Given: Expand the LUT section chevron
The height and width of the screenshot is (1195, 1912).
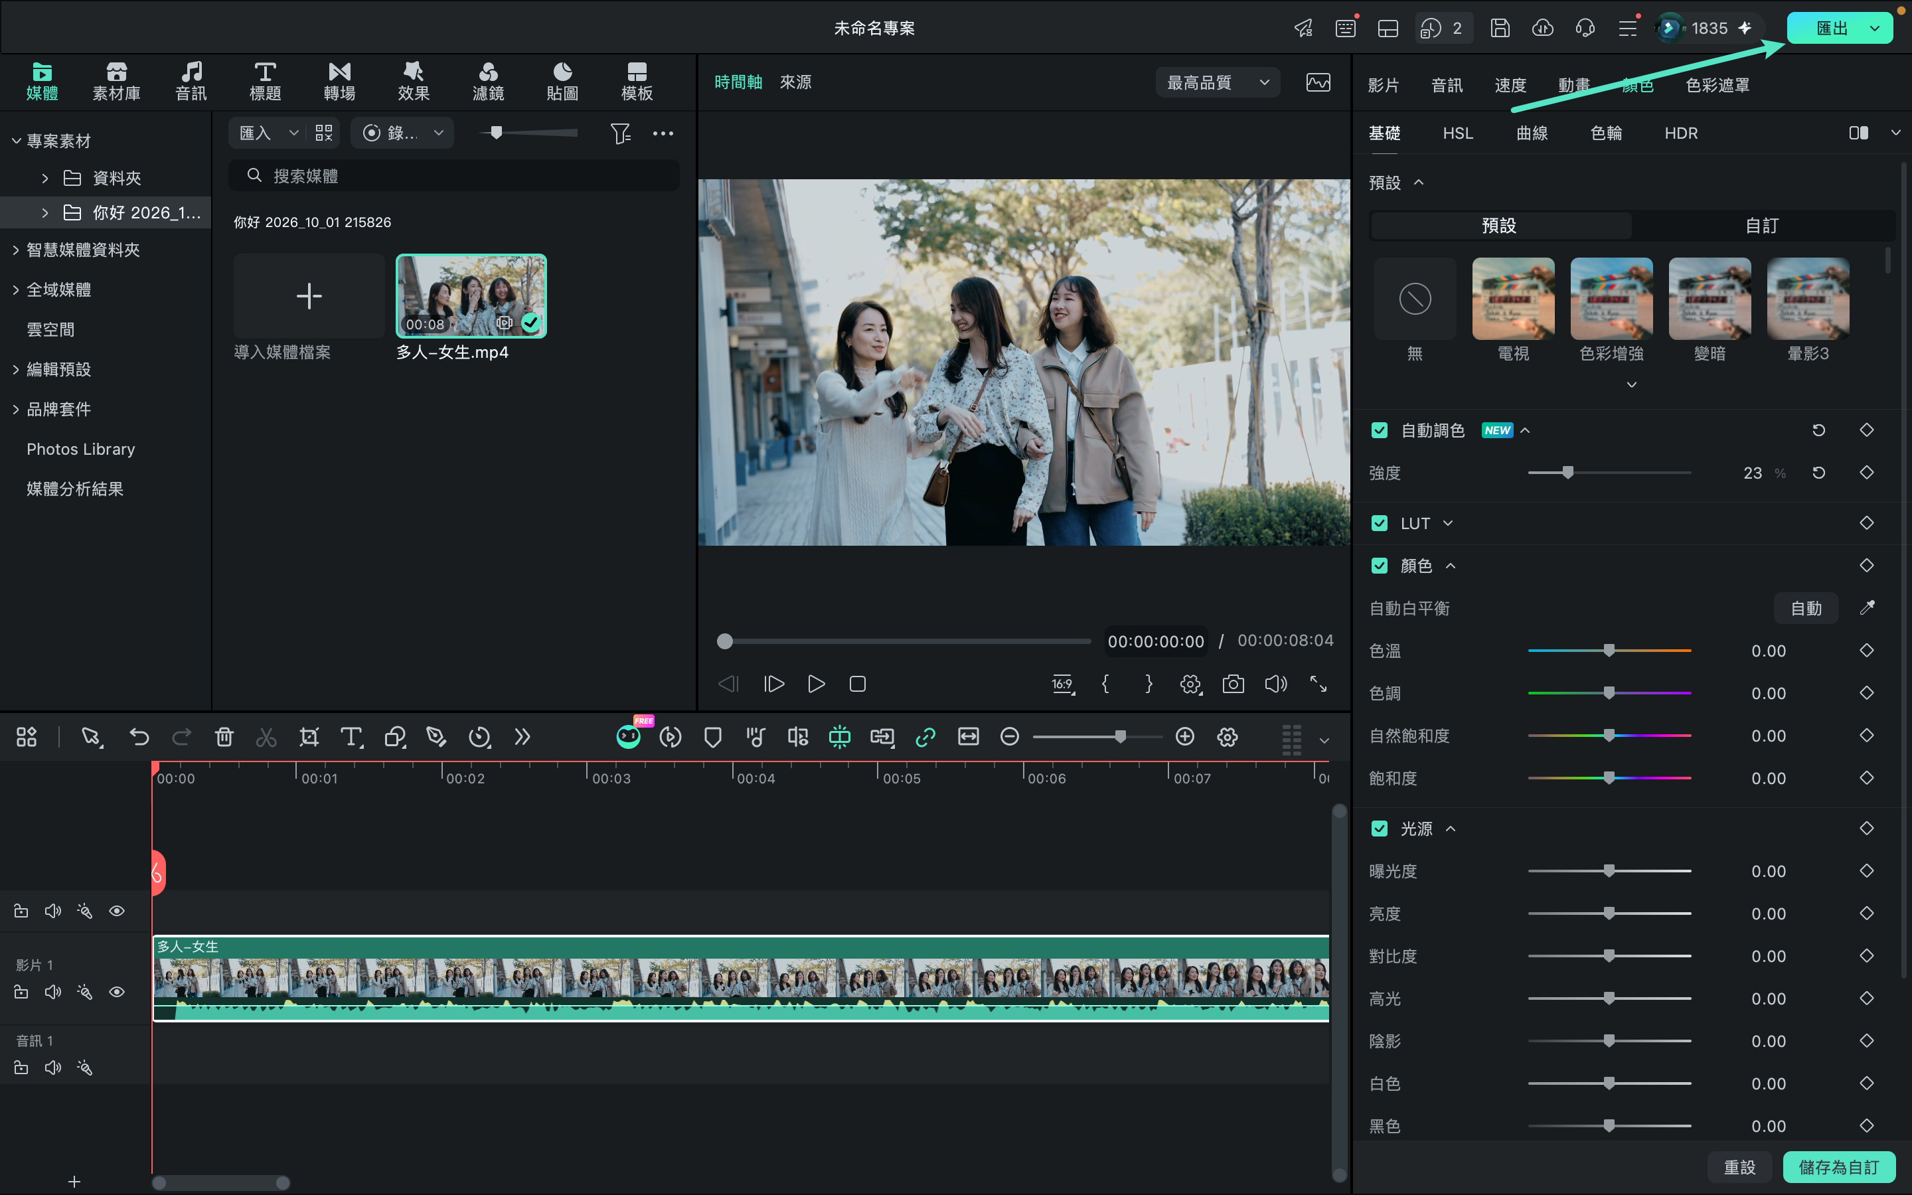Looking at the screenshot, I should [x=1447, y=523].
